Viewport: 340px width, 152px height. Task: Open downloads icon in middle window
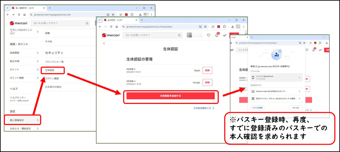[x=232, y=27]
